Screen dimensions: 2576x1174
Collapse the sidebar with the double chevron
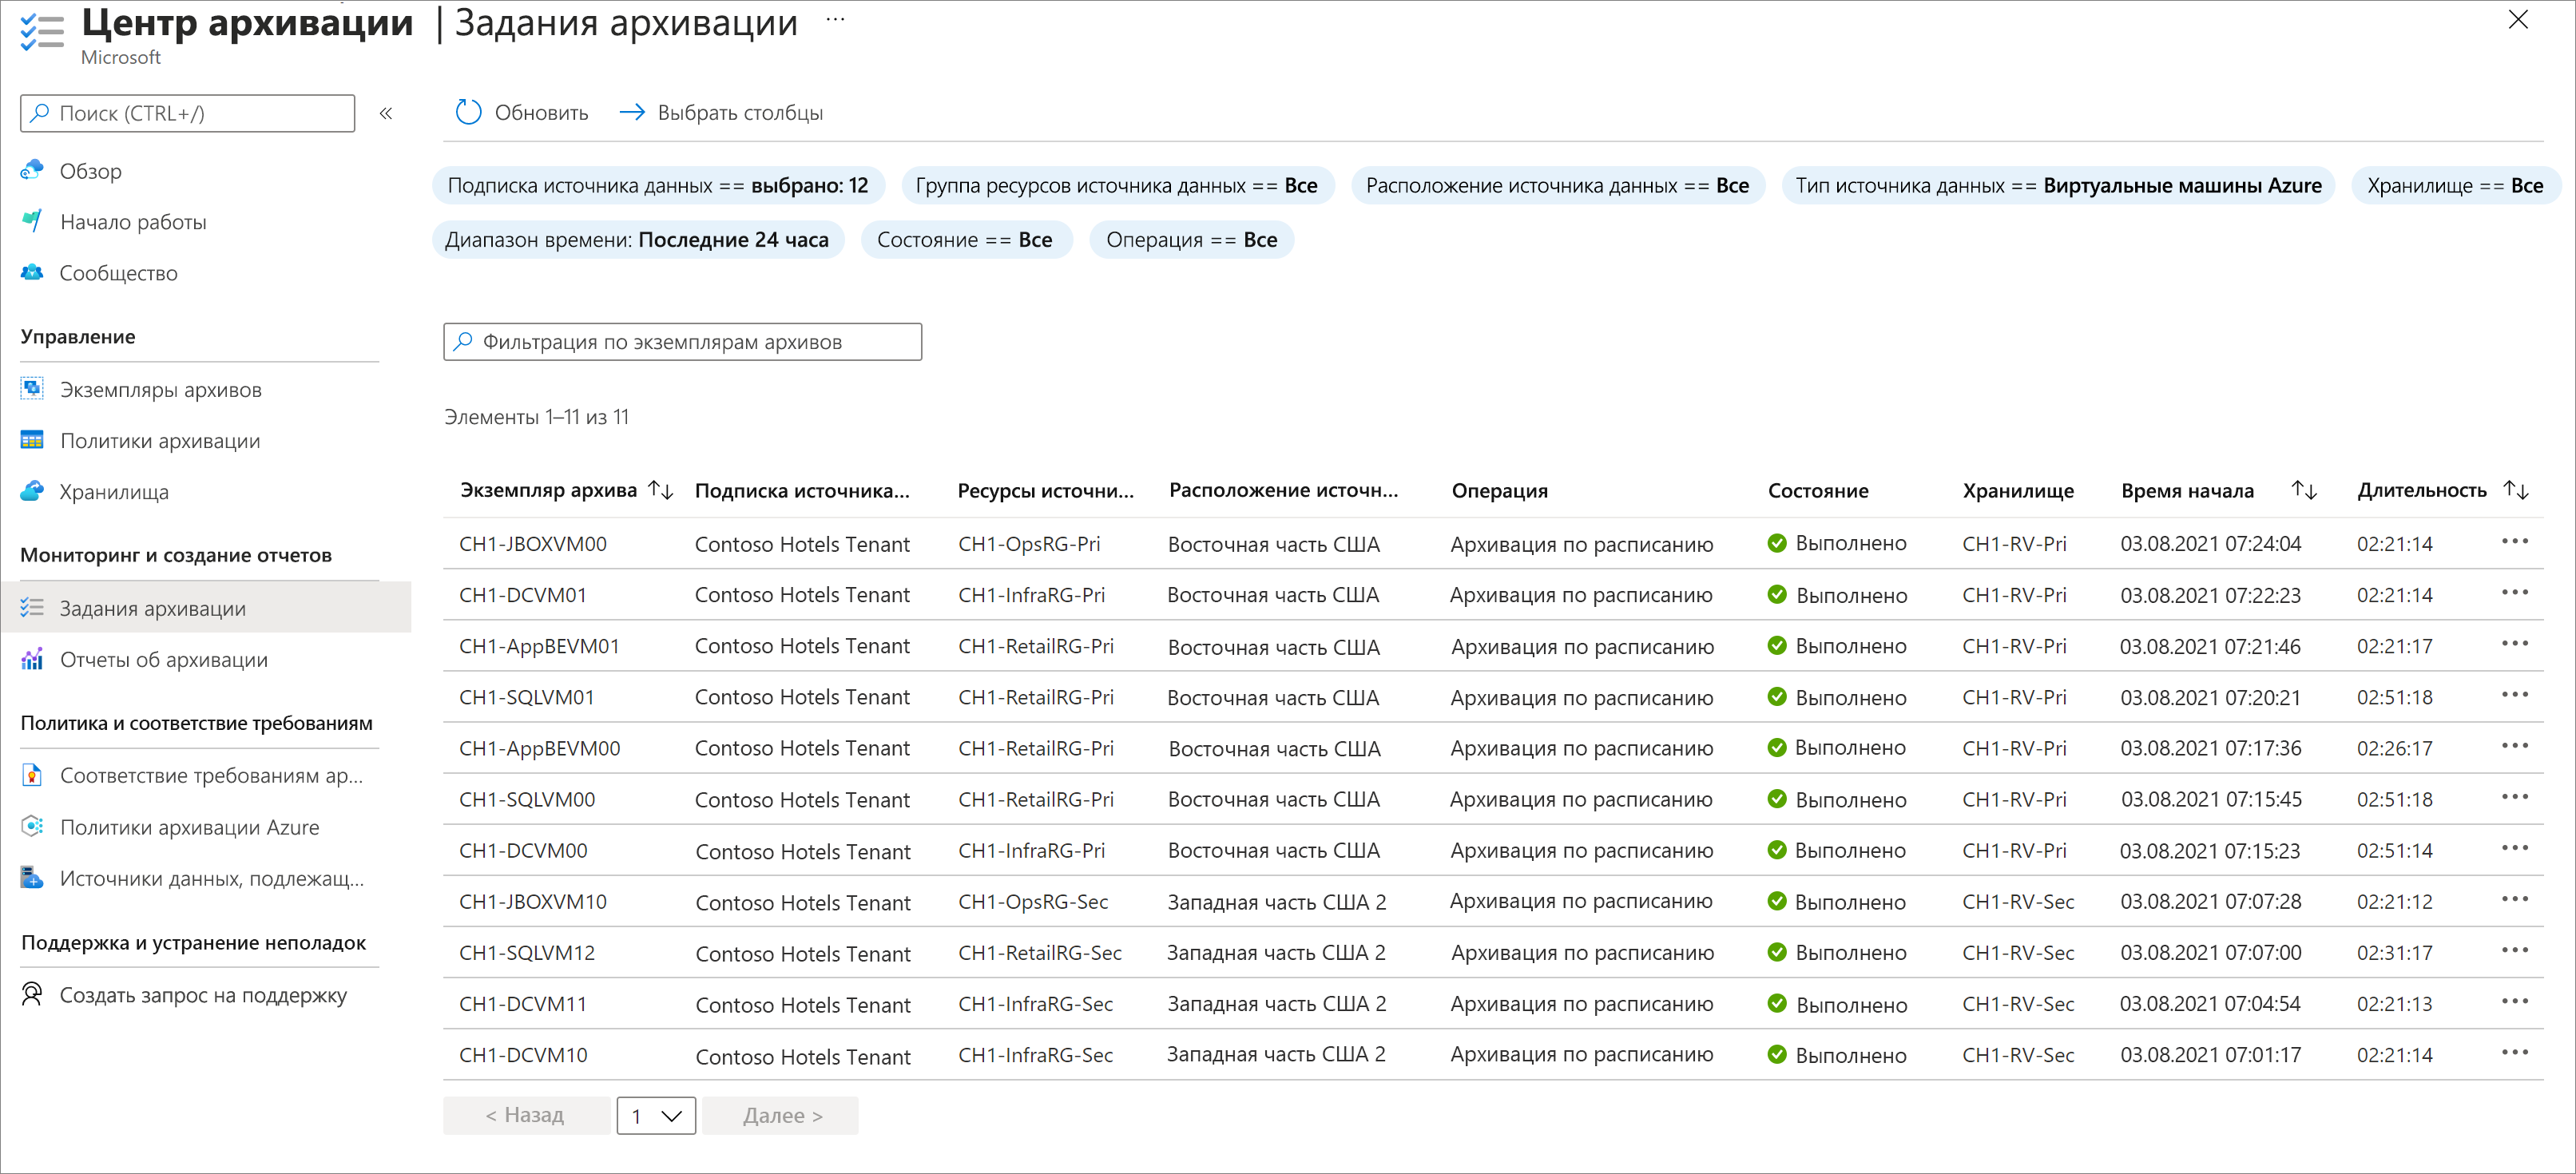pos(386,113)
